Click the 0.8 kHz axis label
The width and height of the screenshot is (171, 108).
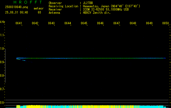2,76
